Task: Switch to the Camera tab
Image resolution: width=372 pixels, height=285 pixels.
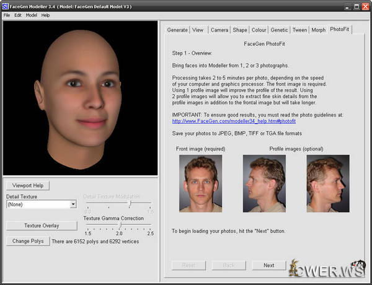Action: pos(219,30)
